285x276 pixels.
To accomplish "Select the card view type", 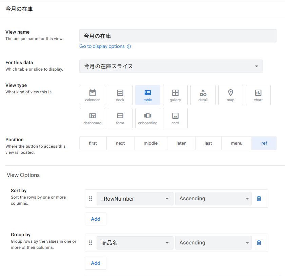I will click(x=175, y=118).
